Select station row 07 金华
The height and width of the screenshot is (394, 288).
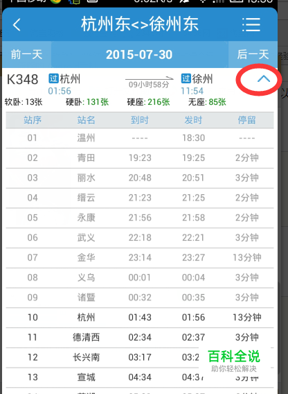pos(140,257)
